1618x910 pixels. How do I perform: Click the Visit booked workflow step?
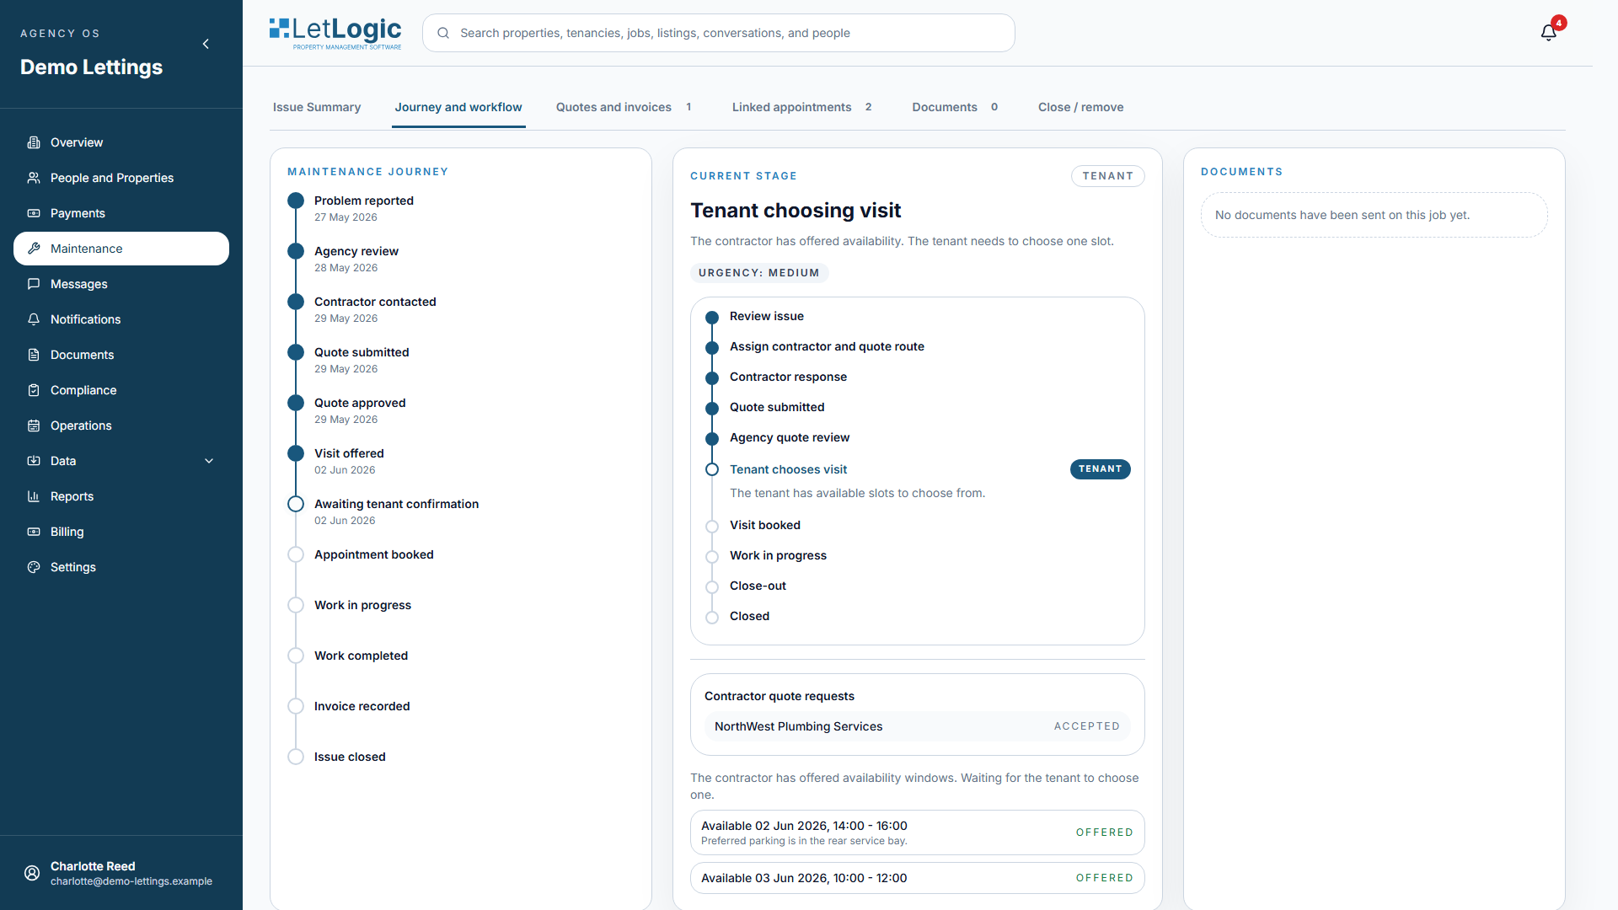[x=764, y=525]
